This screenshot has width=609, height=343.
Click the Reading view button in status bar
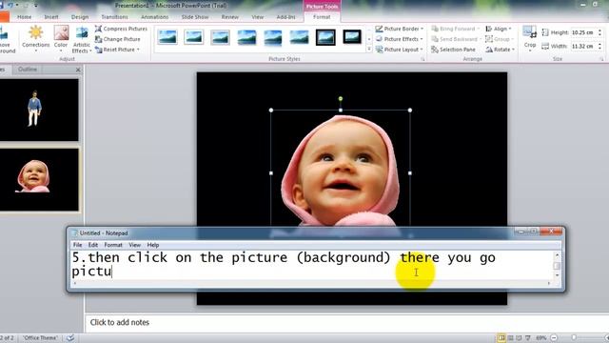click(519, 338)
